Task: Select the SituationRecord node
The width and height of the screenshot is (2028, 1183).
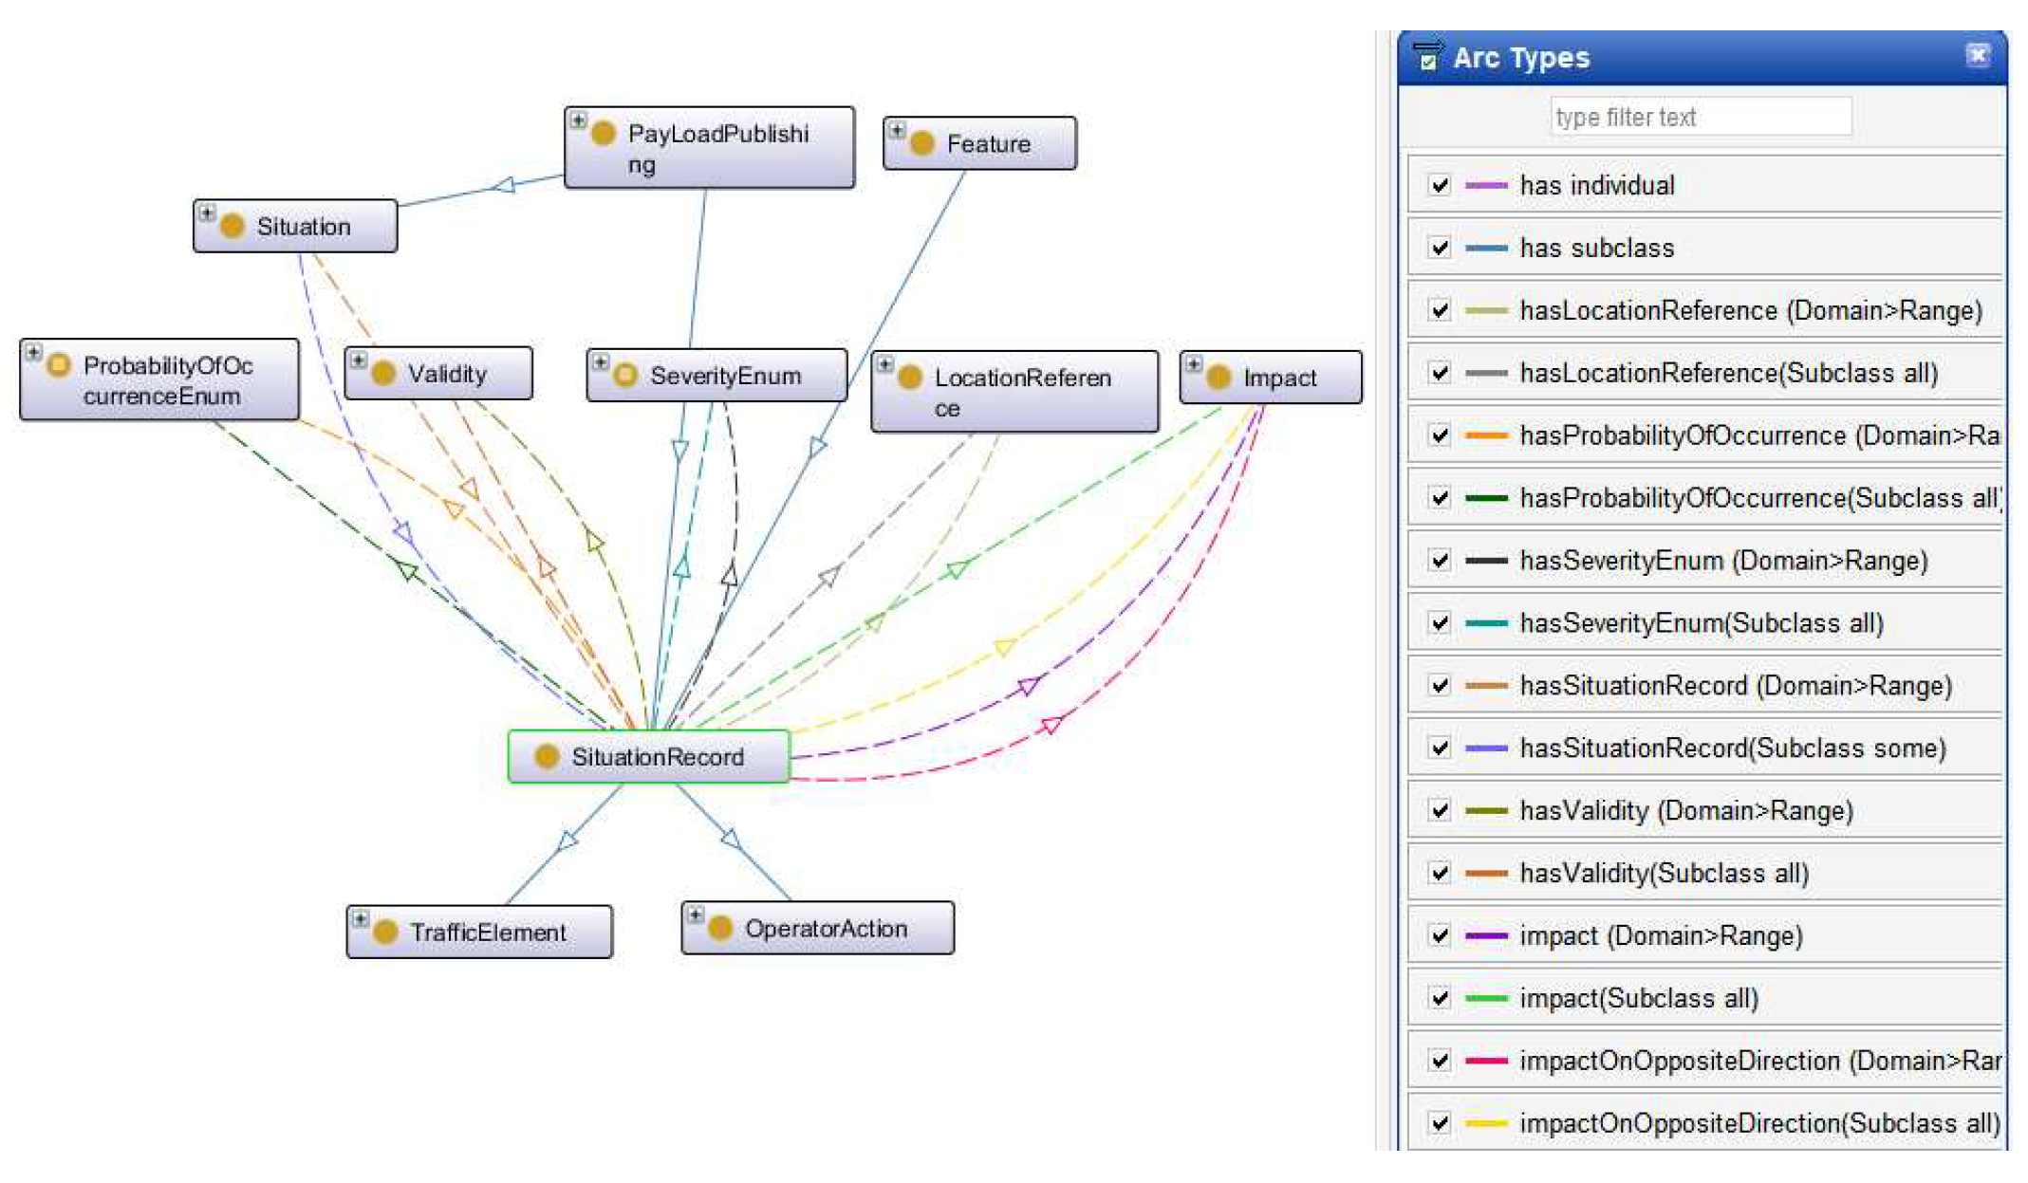Action: coord(657,757)
